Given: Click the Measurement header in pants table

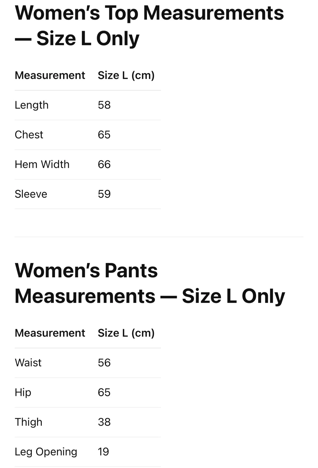Looking at the screenshot, I should pyautogui.click(x=50, y=333).
